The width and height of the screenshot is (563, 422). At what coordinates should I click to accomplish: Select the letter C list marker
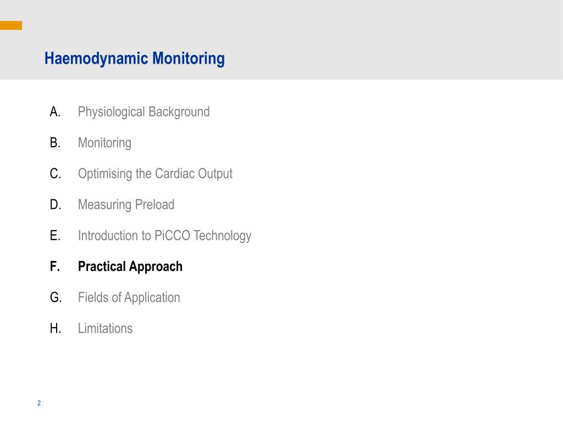(55, 174)
